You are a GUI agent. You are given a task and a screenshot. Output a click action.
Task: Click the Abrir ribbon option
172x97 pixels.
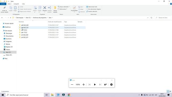click(x=81, y=7)
